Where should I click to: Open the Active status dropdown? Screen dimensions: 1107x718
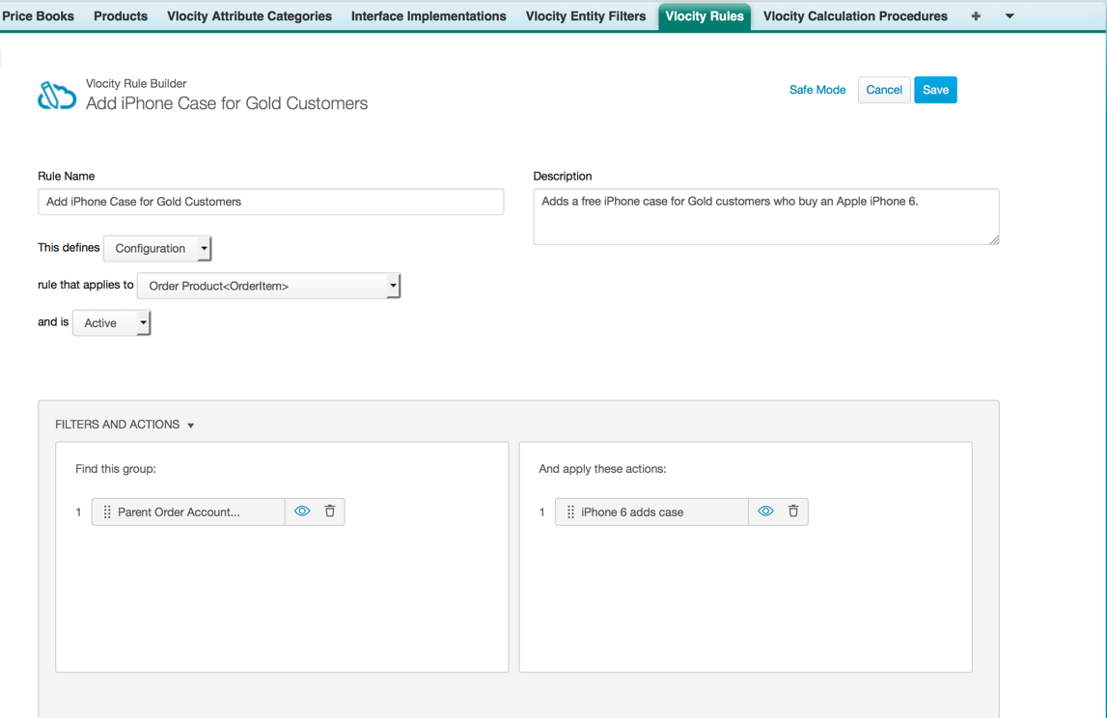(111, 322)
